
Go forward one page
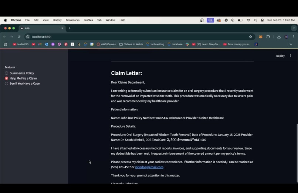[x=12, y=37]
